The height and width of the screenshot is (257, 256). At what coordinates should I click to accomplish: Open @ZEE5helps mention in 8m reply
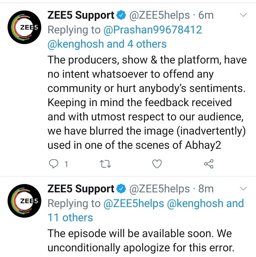(133, 203)
